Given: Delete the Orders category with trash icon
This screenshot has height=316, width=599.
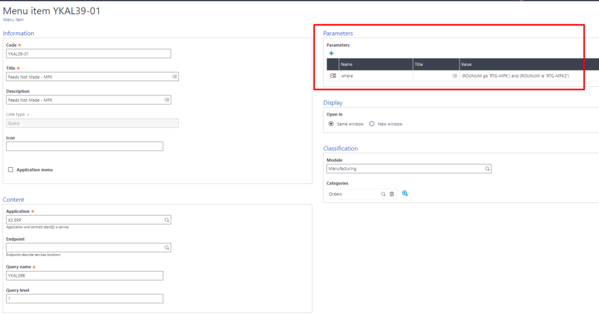Looking at the screenshot, I should (392, 194).
